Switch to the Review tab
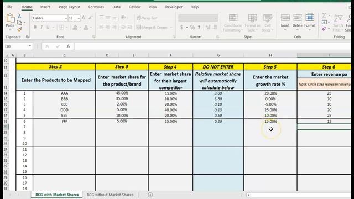This screenshot has width=354, height=199. pyautogui.click(x=135, y=7)
